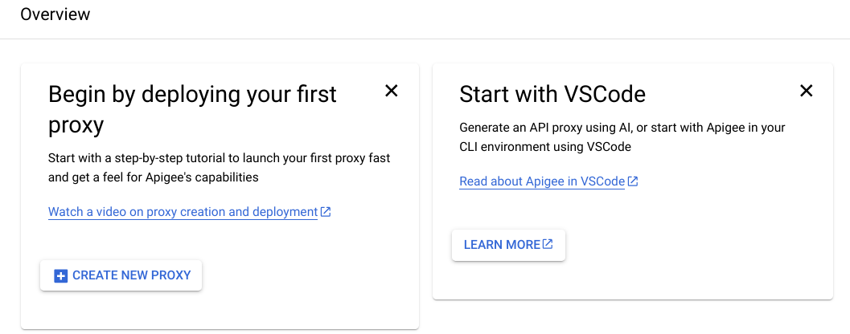
Task: Click the Begin by deploying your first heading
Action: (x=192, y=94)
